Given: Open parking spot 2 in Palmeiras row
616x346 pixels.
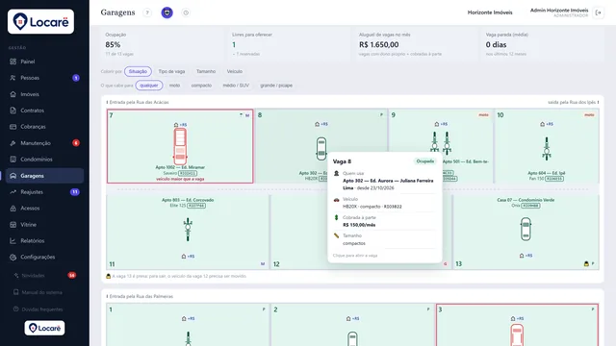Looking at the screenshot, I should (x=352, y=325).
